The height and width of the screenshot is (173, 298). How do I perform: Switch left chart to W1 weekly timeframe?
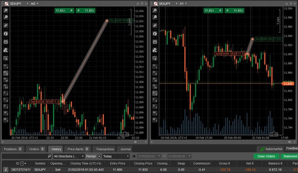[x=6, y=113]
